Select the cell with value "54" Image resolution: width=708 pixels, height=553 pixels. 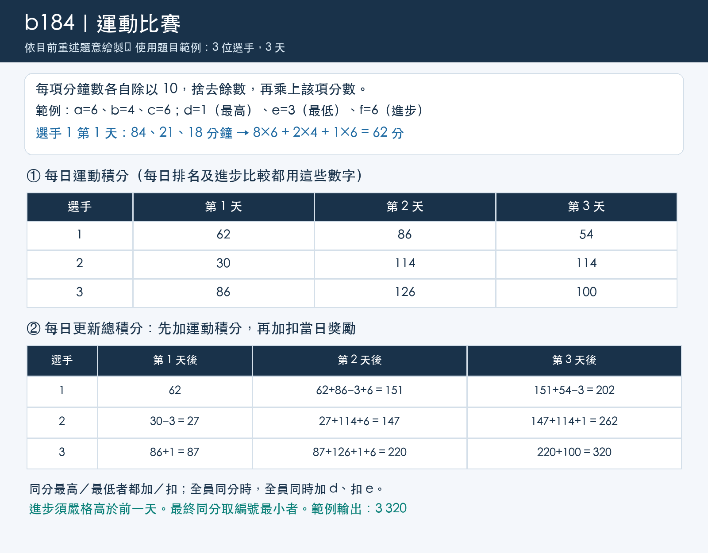click(586, 235)
